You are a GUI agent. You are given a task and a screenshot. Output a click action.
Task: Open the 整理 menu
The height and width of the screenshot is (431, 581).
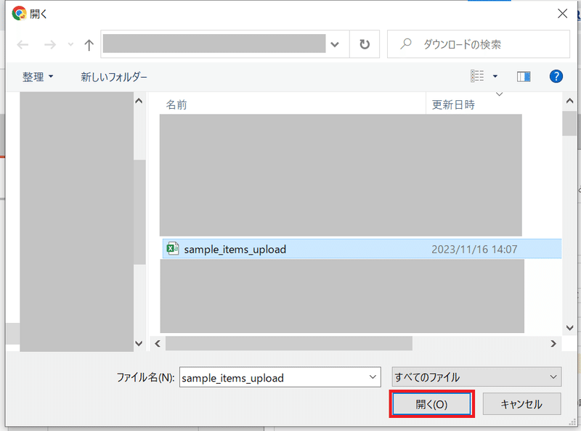coord(38,77)
